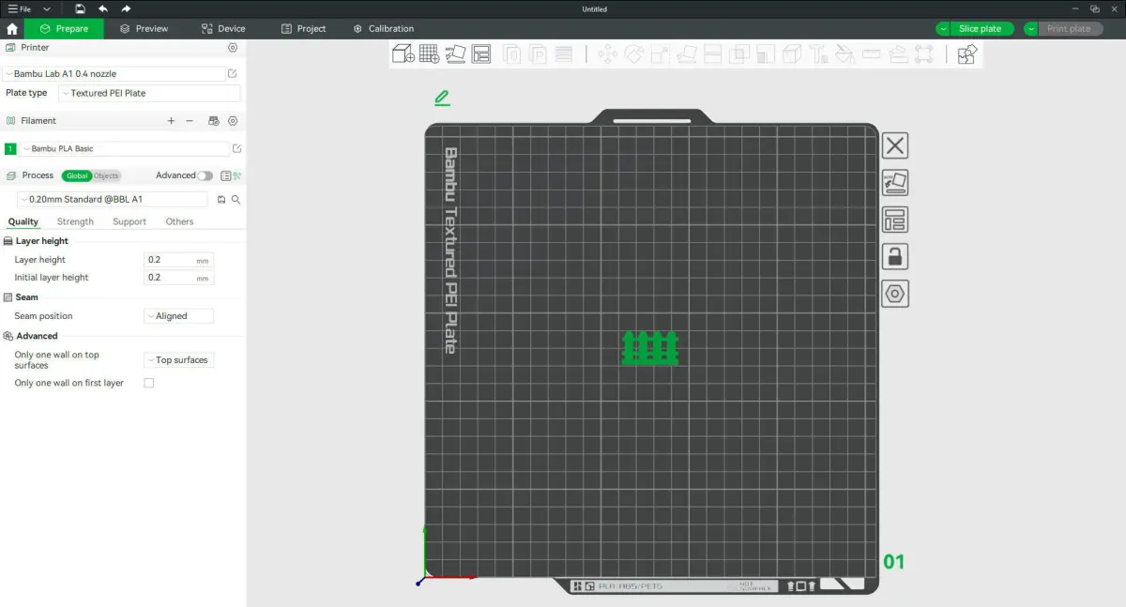Open the Strength settings tab
This screenshot has height=607, width=1126.
tap(75, 222)
